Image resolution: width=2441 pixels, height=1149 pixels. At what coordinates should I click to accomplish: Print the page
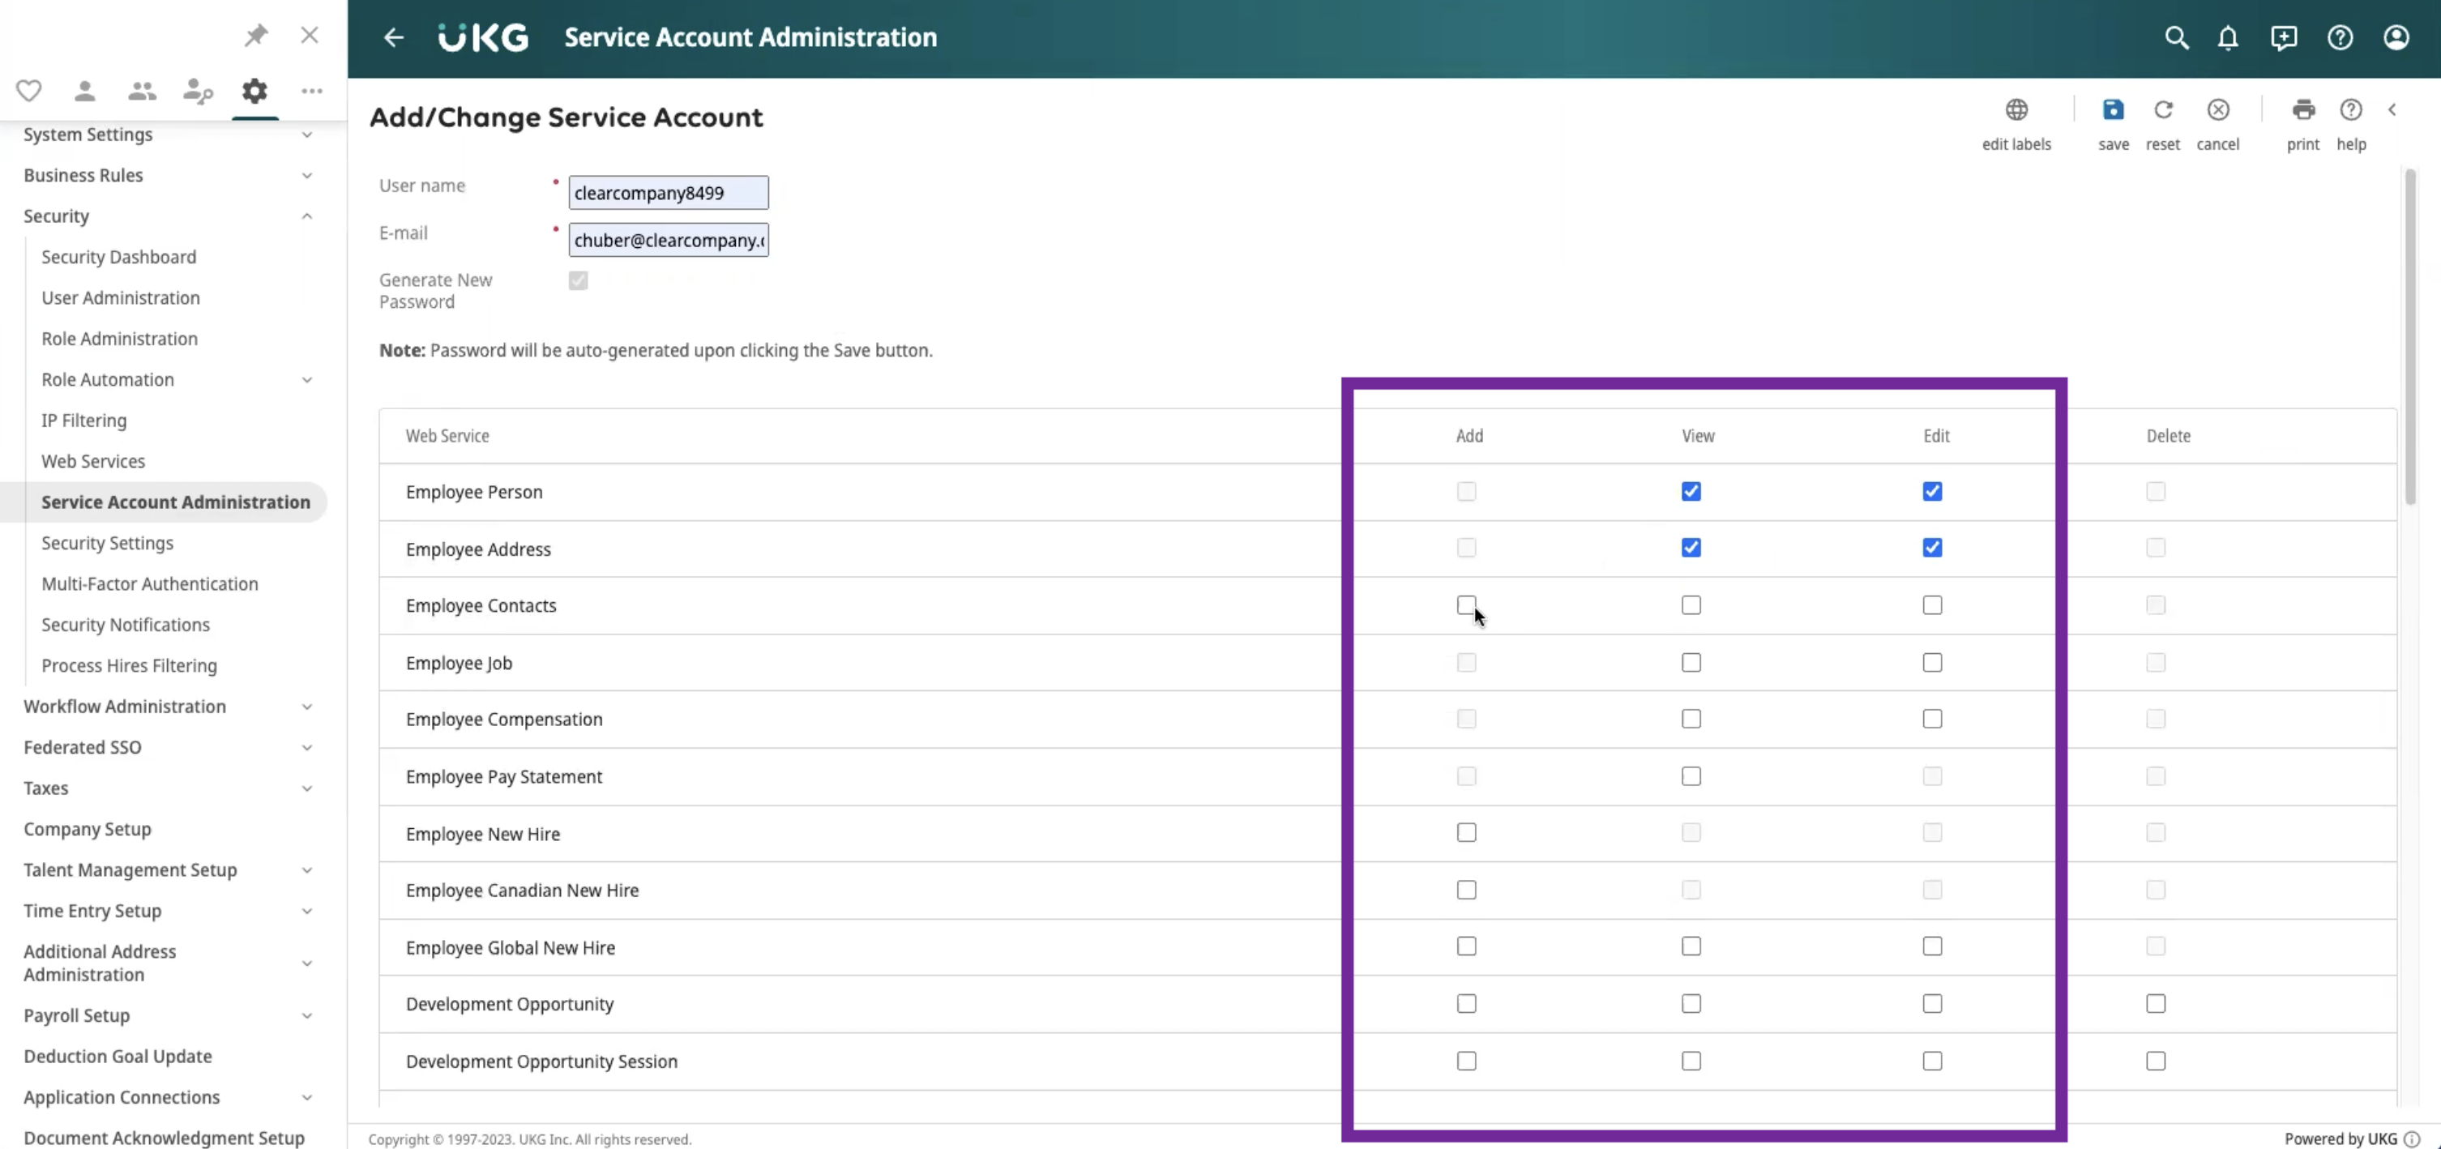pos(2303,110)
